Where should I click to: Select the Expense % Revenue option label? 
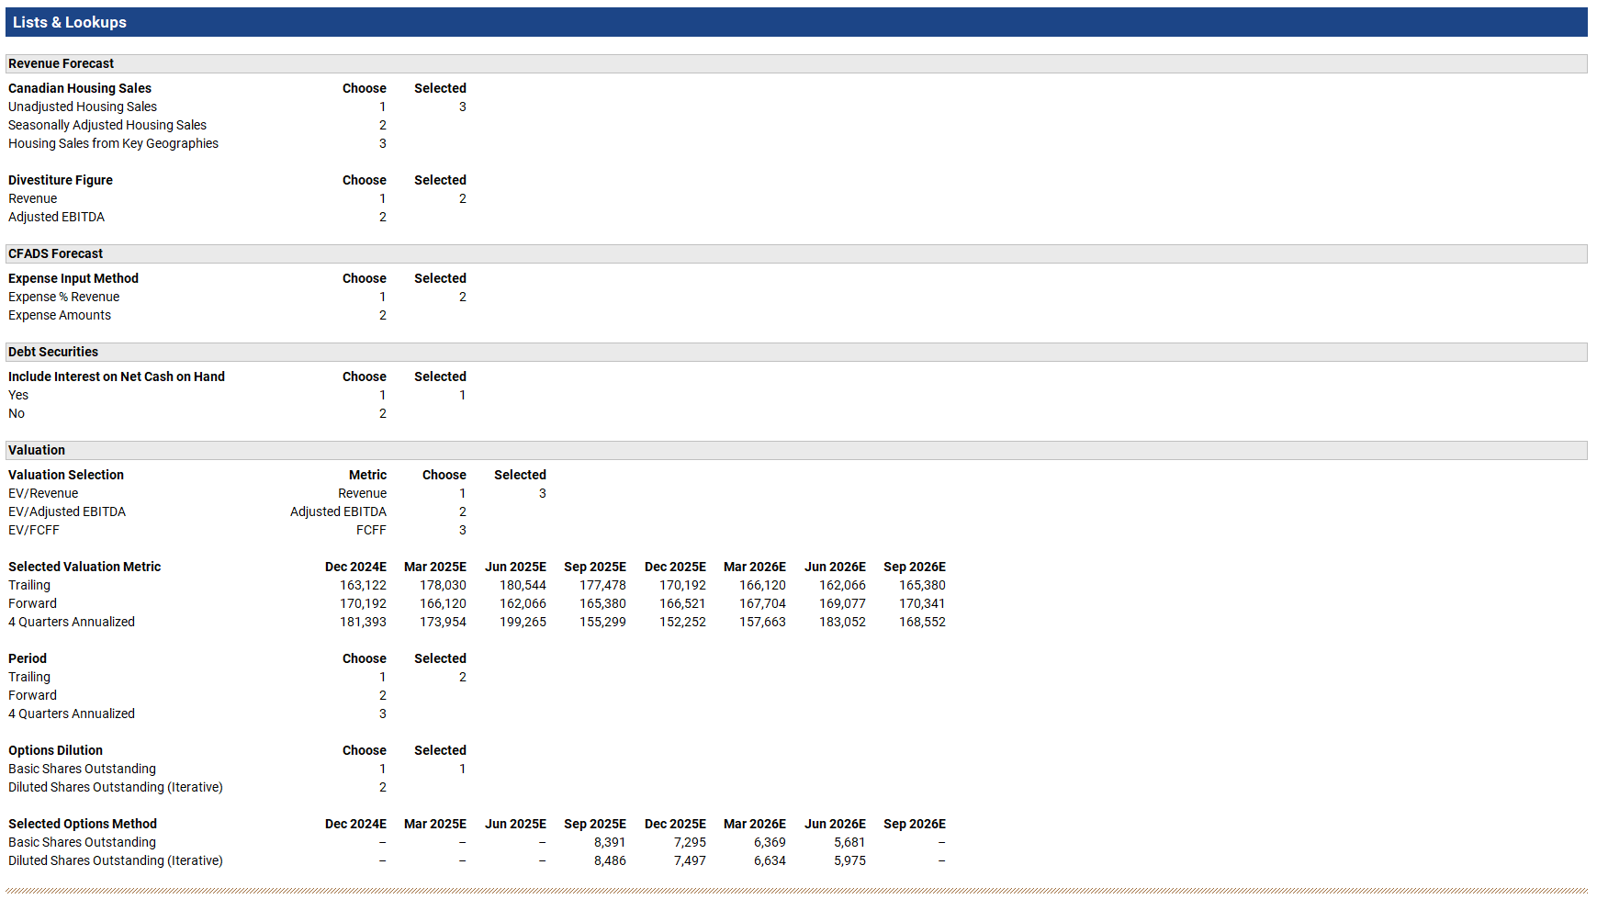click(x=64, y=297)
